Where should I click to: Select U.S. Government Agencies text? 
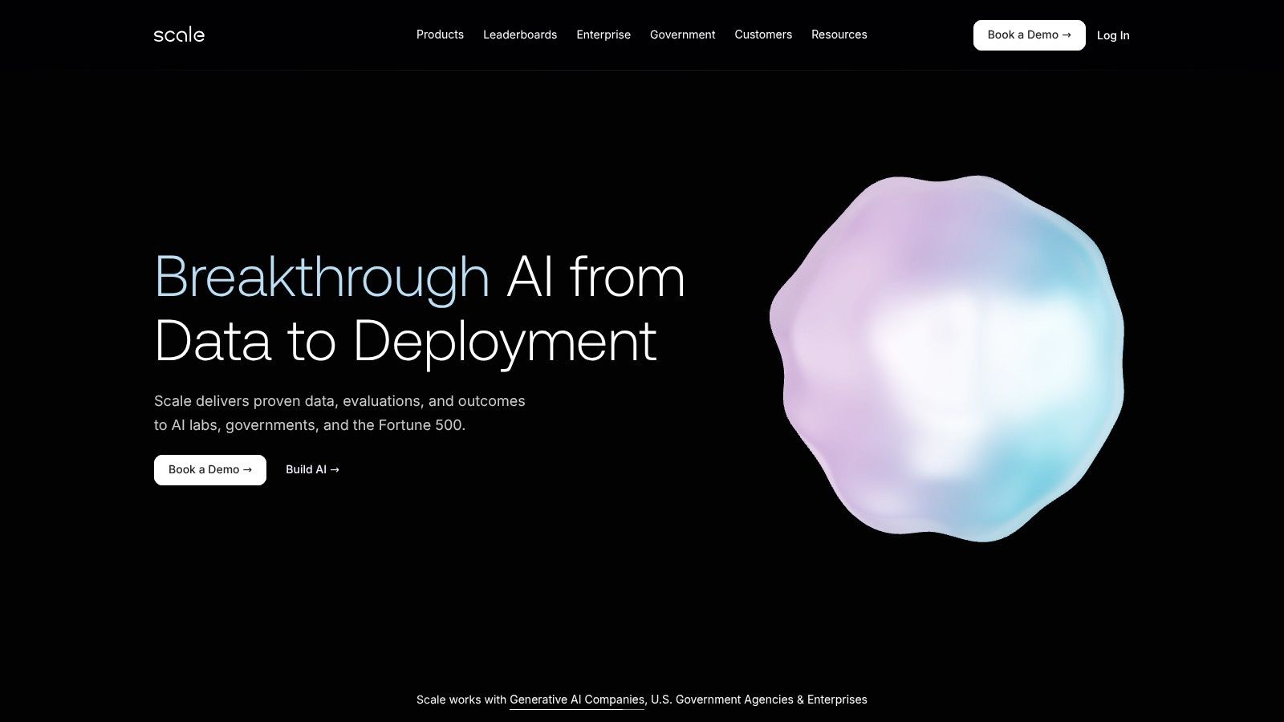pos(721,700)
